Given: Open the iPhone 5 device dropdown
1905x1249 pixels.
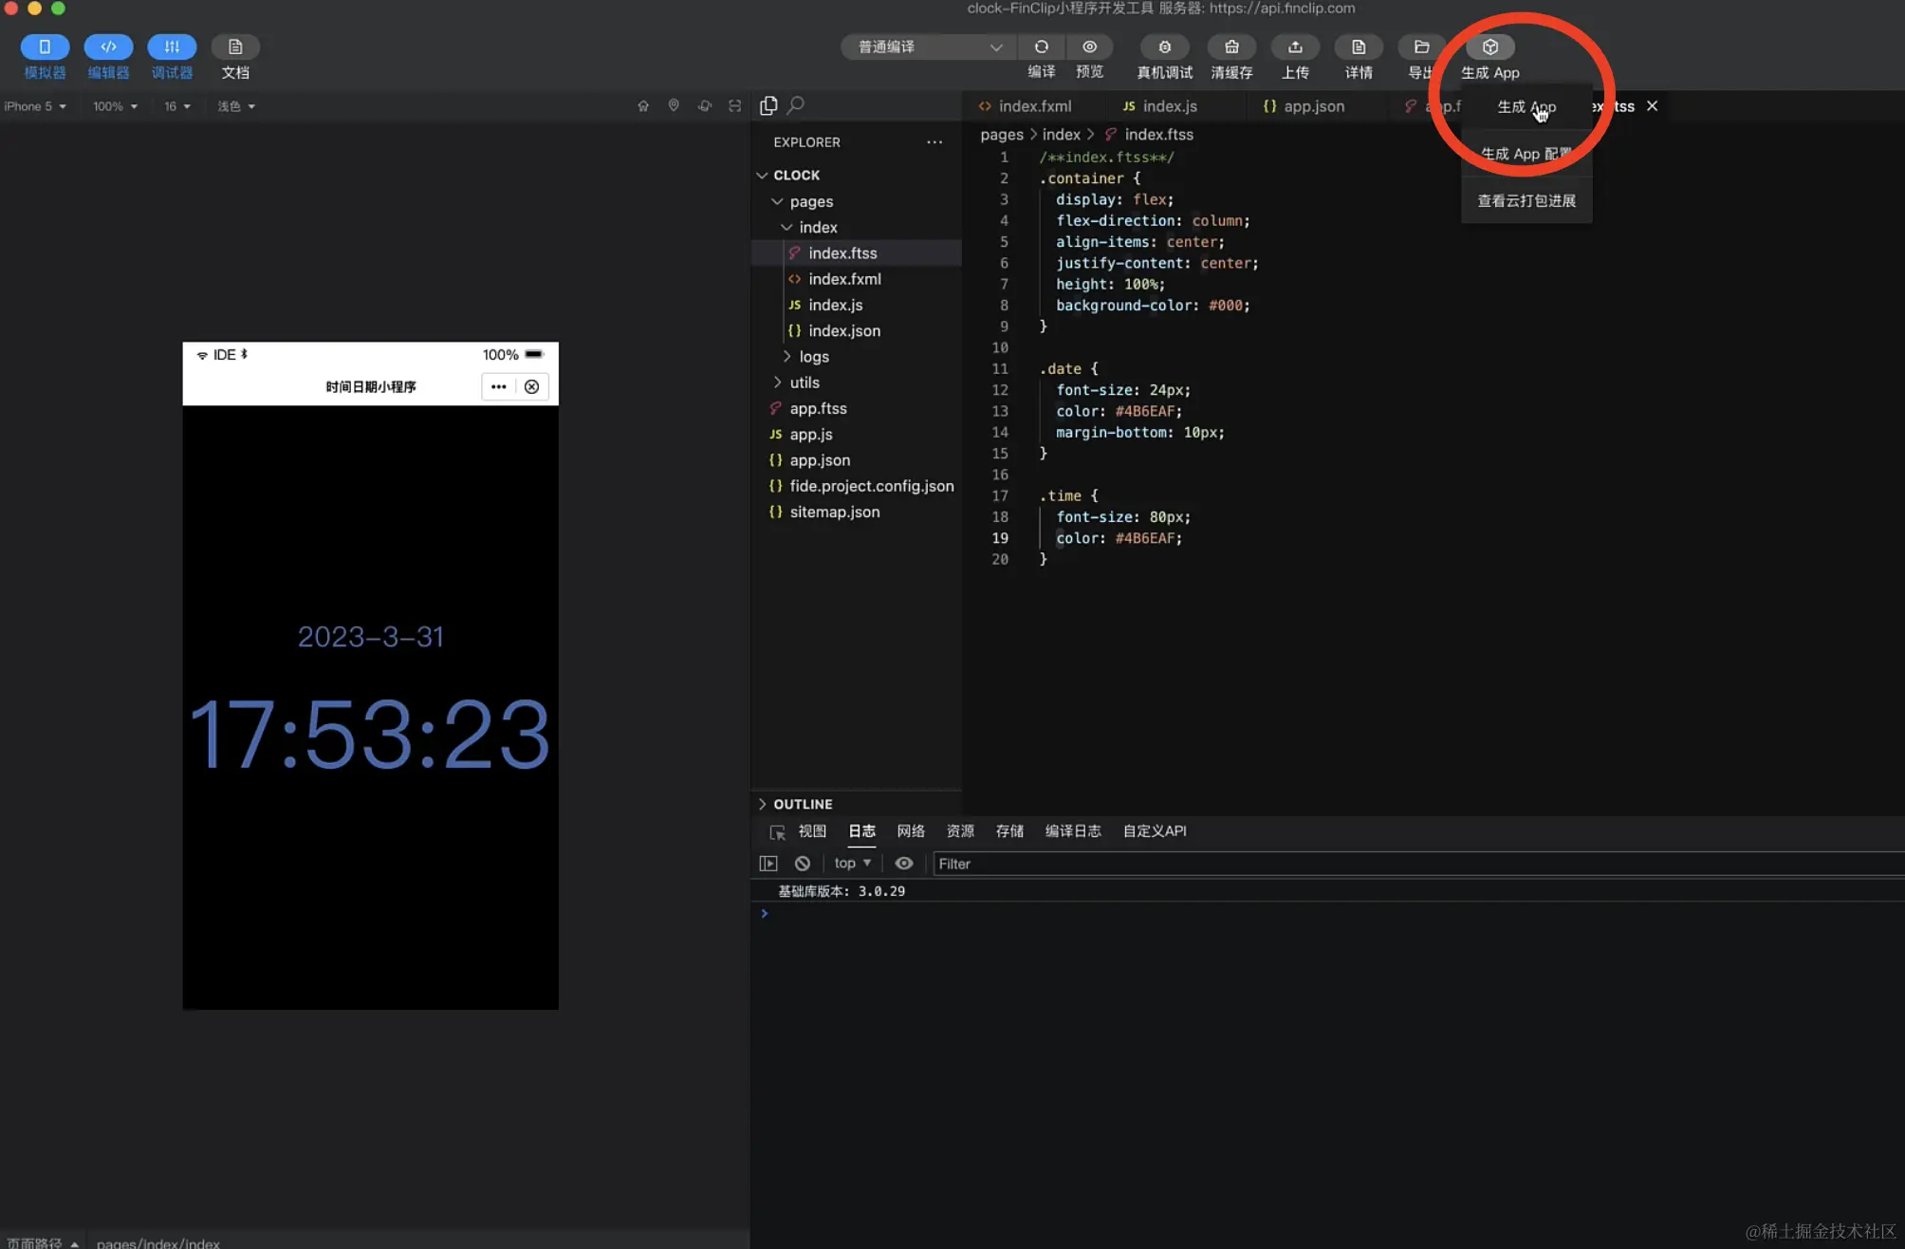Looking at the screenshot, I should click(35, 106).
